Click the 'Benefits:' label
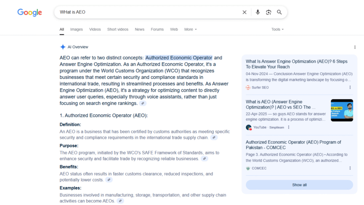 click(x=69, y=167)
